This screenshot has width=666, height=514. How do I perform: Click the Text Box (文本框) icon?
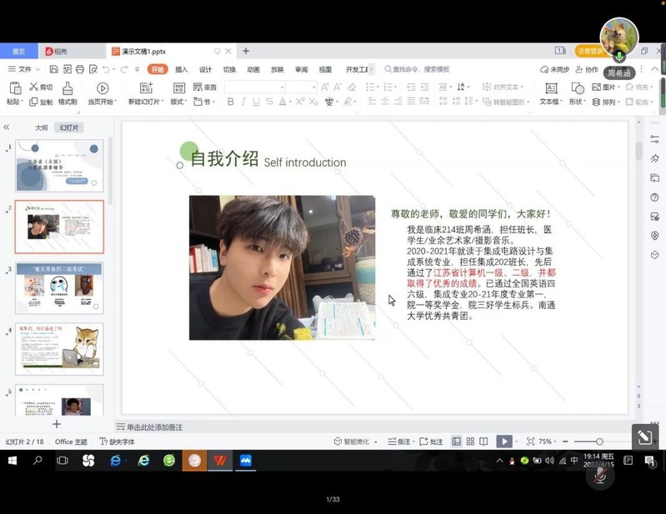551,88
